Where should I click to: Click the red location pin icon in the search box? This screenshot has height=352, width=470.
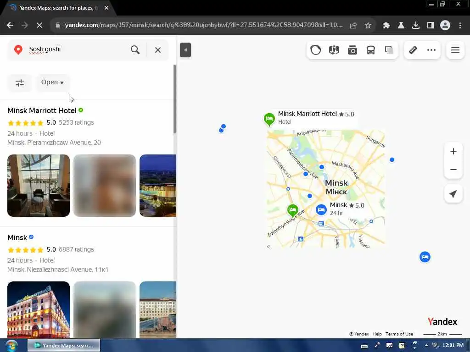18,49
